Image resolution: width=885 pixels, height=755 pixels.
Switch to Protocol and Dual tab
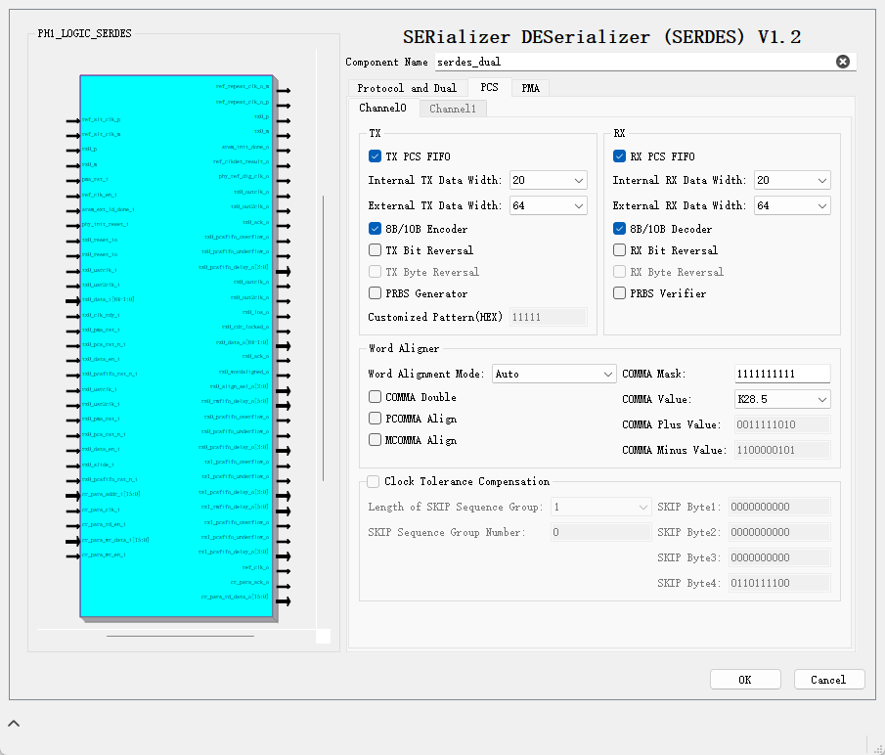(x=407, y=88)
